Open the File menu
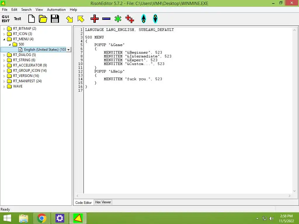The image size is (299, 224). click(x=5, y=10)
